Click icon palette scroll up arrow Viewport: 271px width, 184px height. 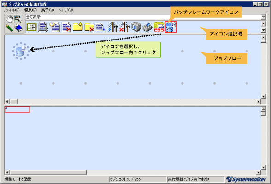[264, 23]
